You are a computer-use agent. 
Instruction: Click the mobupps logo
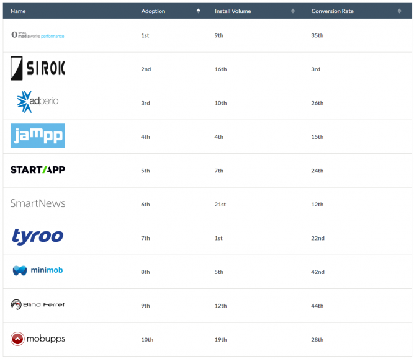pos(37,339)
